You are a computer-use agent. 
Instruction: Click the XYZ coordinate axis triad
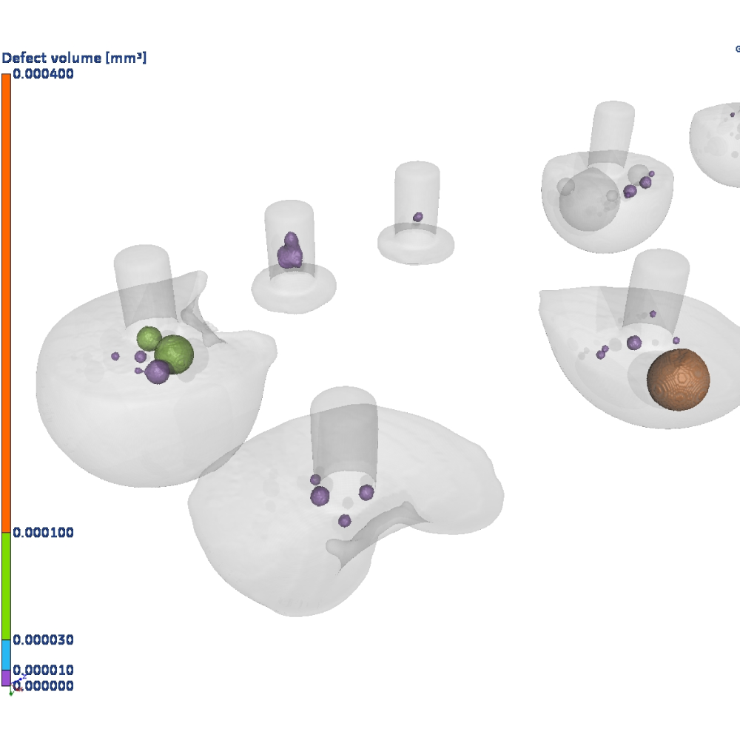coord(16,685)
